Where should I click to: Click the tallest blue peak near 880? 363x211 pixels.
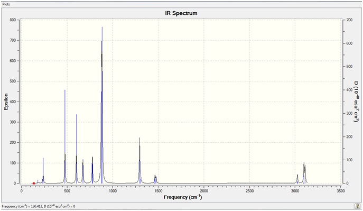[x=102, y=104]
